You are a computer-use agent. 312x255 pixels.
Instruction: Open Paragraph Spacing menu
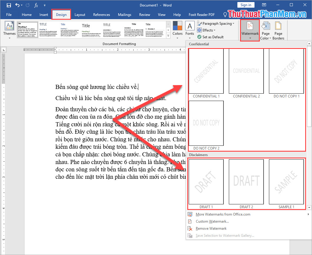pyautogui.click(x=216, y=24)
